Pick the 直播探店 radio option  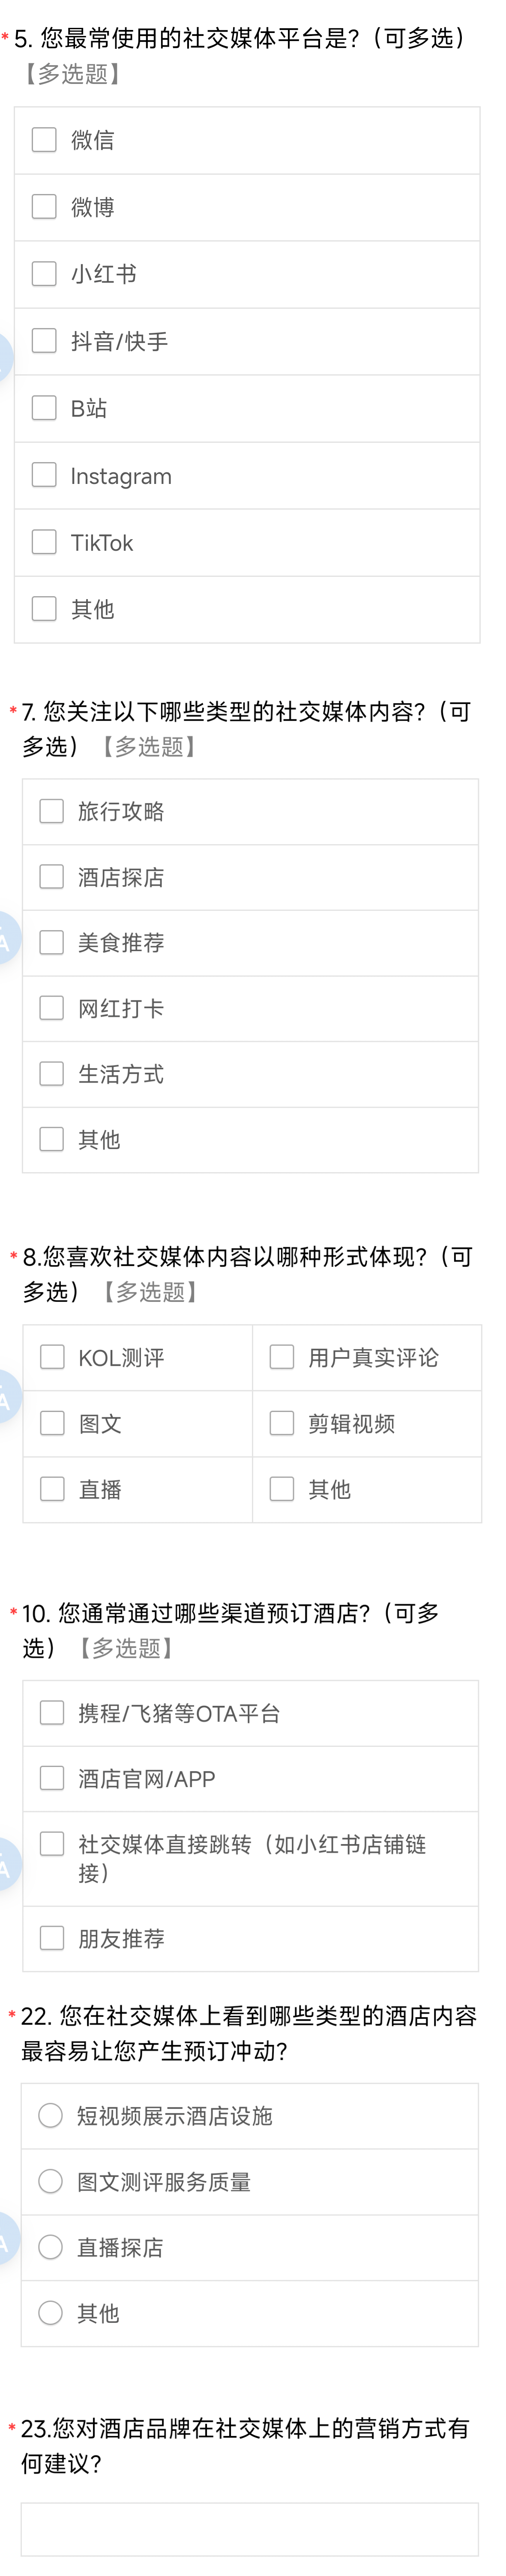click(50, 2248)
